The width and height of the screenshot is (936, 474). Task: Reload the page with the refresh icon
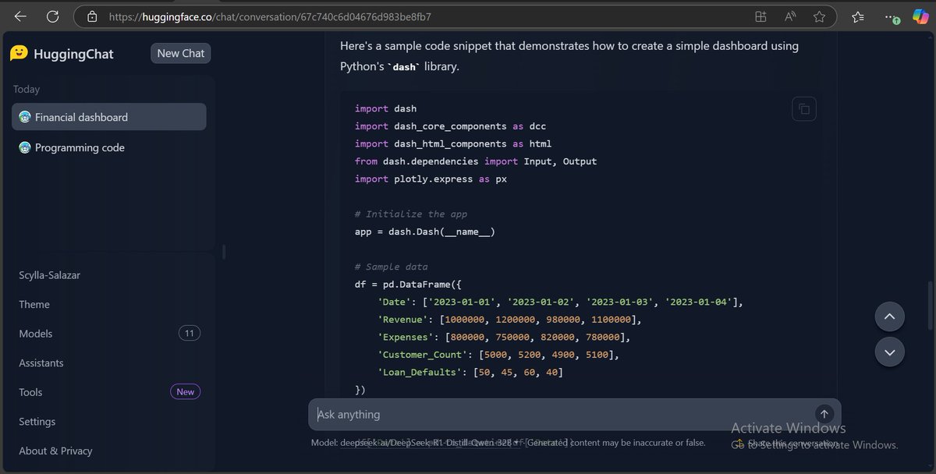click(52, 16)
